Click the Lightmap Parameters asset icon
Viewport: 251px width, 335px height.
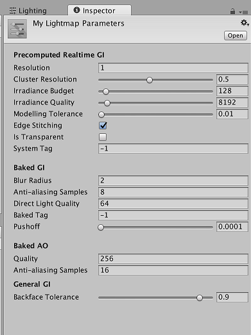click(17, 29)
